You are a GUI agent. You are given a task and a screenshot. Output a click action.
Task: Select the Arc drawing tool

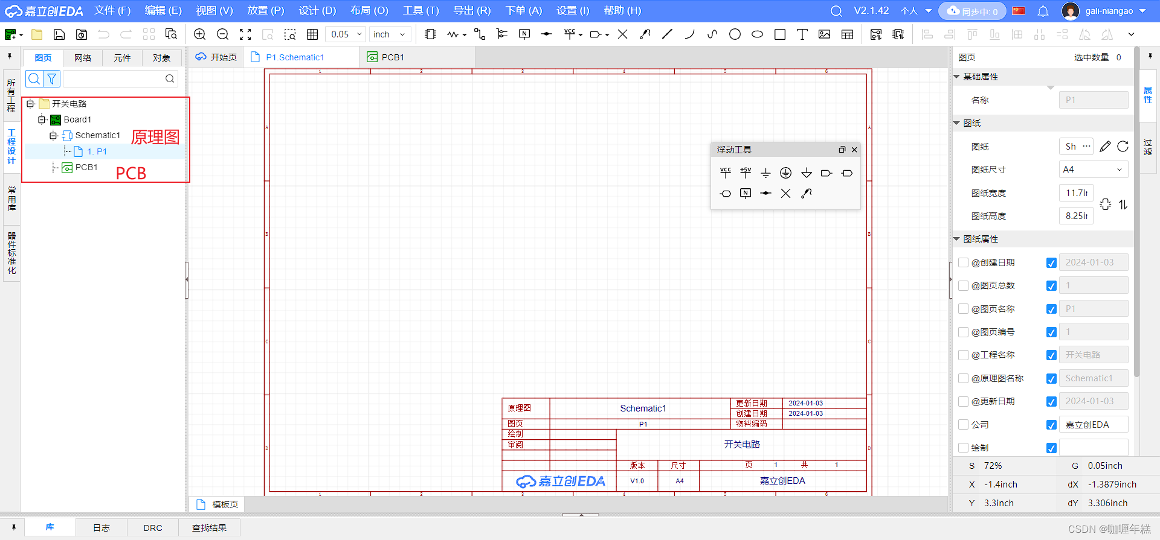689,34
